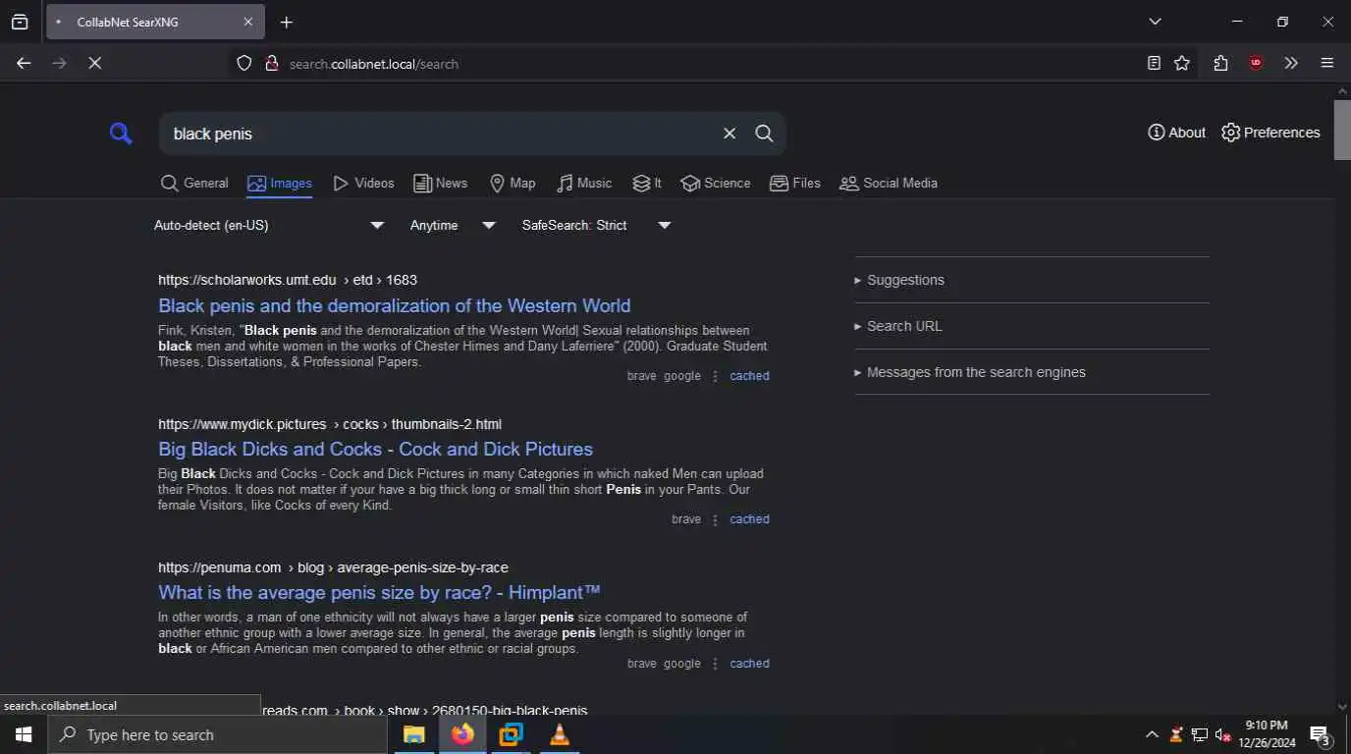Open a new browser tab
Image resolution: width=1351 pixels, height=754 pixels.
pyautogui.click(x=286, y=22)
